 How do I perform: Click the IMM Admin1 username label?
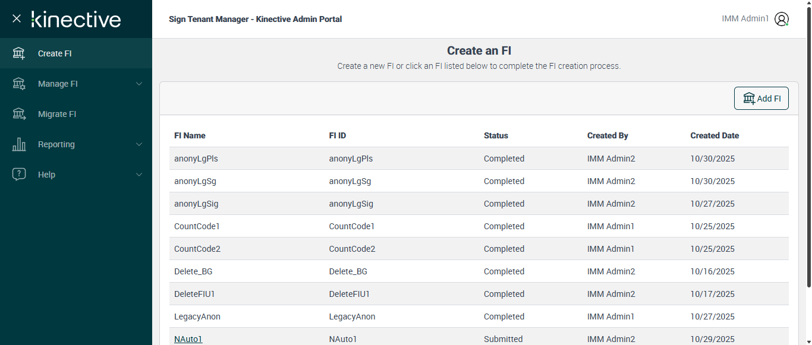745,19
